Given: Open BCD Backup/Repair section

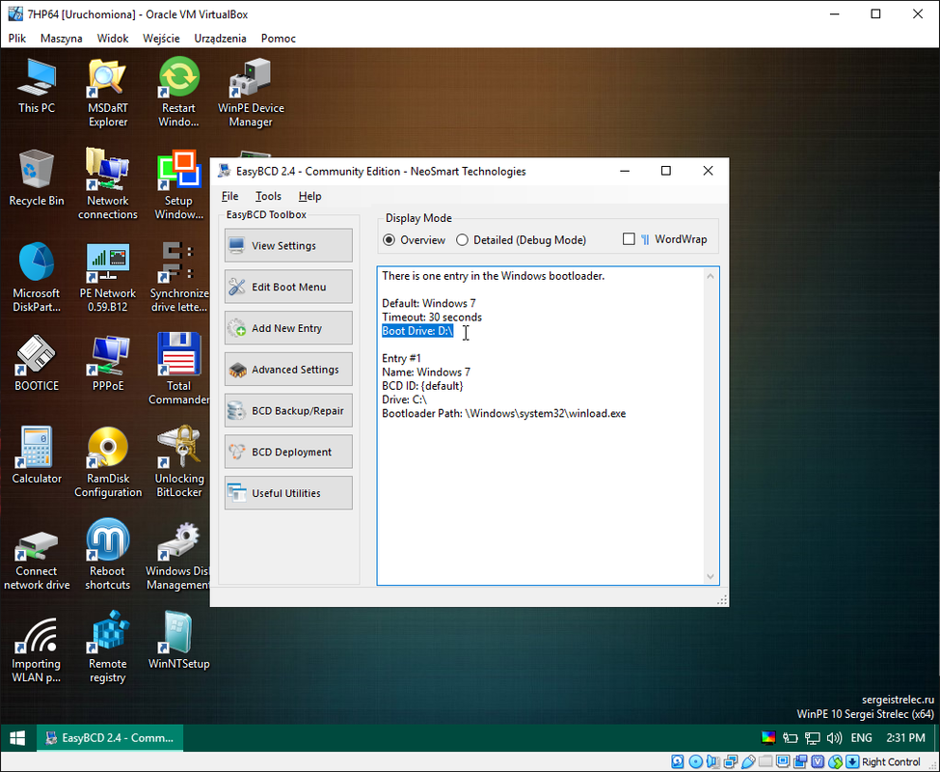Looking at the screenshot, I should tap(288, 411).
